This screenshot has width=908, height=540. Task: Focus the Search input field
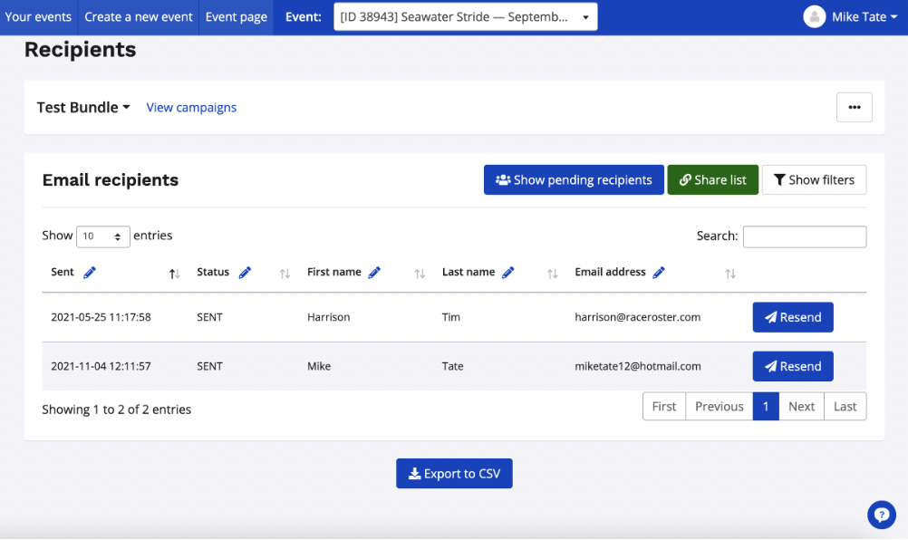pos(805,236)
